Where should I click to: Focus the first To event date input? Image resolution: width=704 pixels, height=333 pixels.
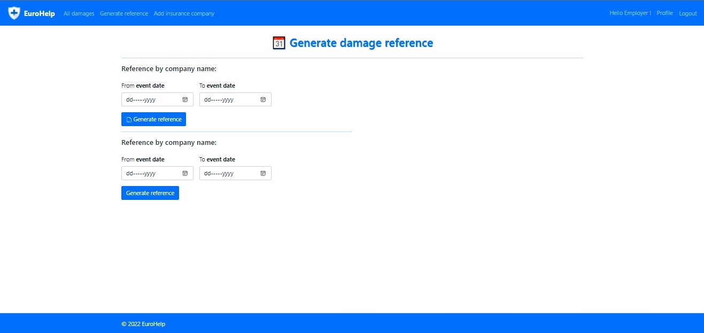click(235, 99)
